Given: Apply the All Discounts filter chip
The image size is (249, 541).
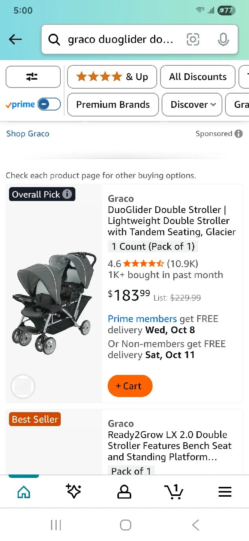Looking at the screenshot, I should tap(198, 77).
